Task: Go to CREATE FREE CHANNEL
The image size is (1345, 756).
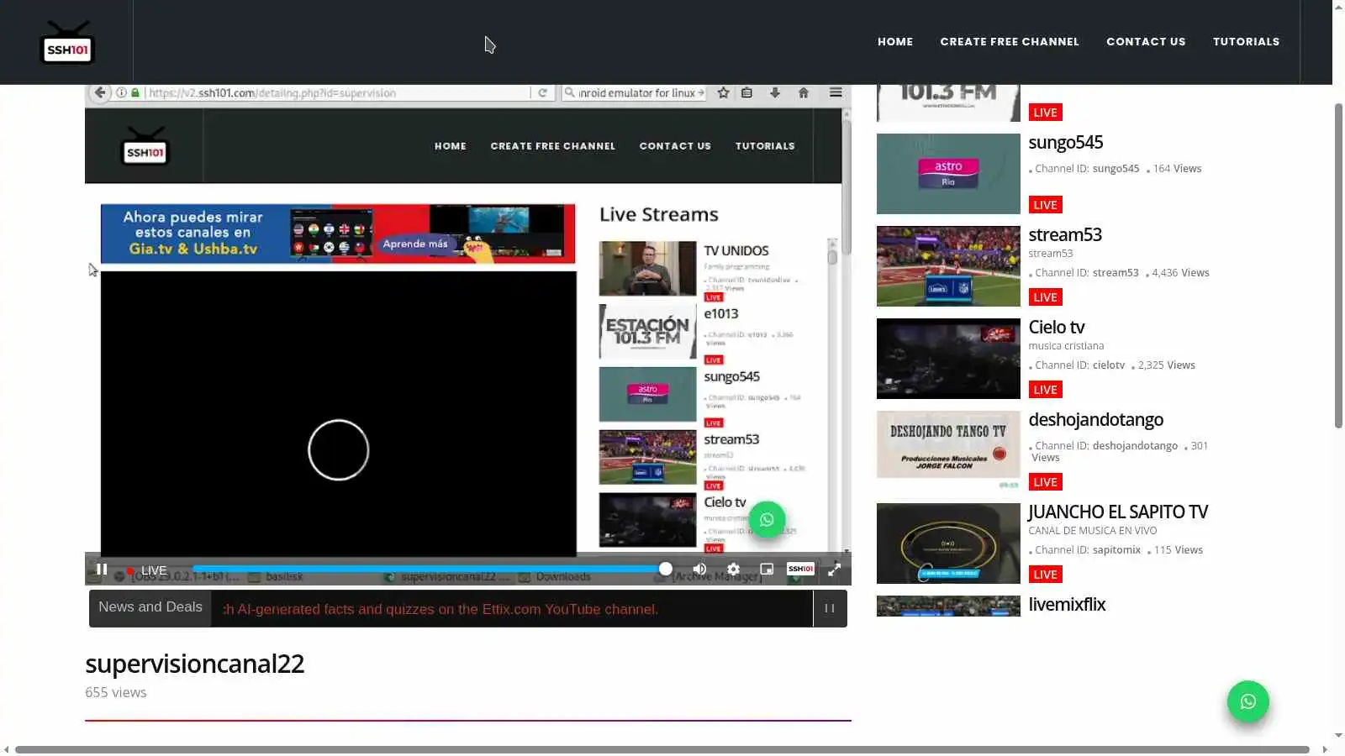Action: [1010, 42]
